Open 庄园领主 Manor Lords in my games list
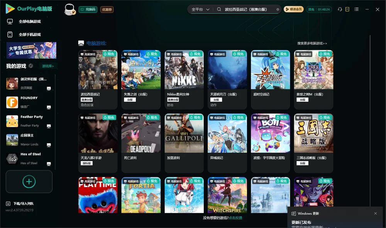Image resolution: width=386 pixels, height=228 pixels. coord(29,140)
